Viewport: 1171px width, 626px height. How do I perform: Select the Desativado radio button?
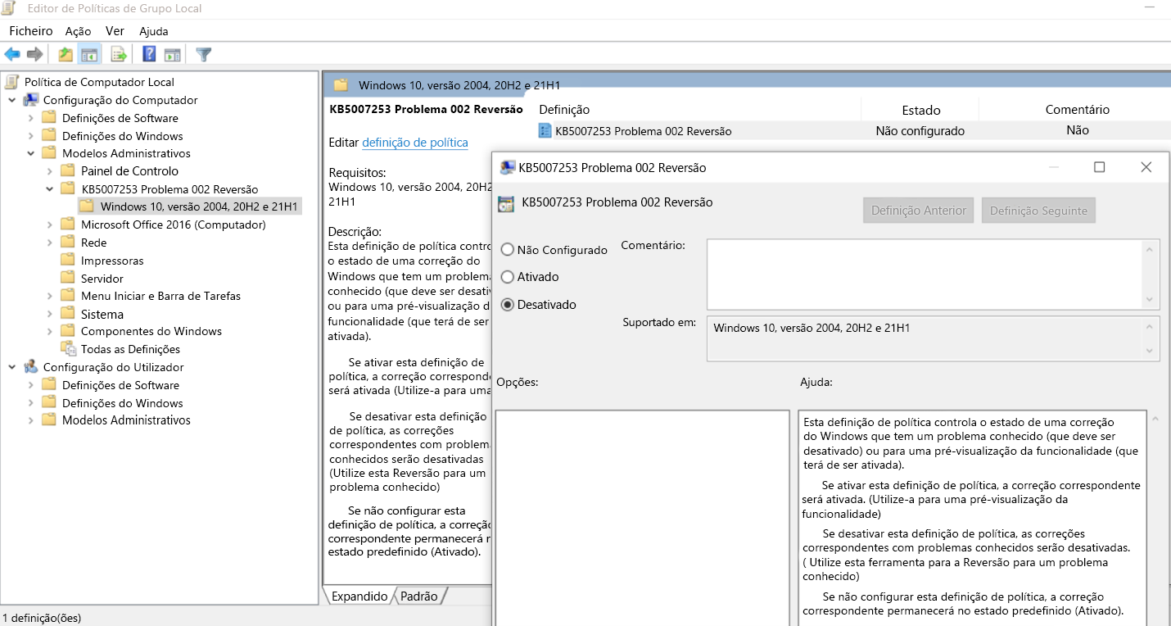pos(508,305)
